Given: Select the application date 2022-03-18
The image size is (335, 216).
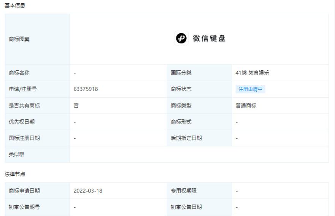Looking at the screenshot, I should tap(88, 191).
